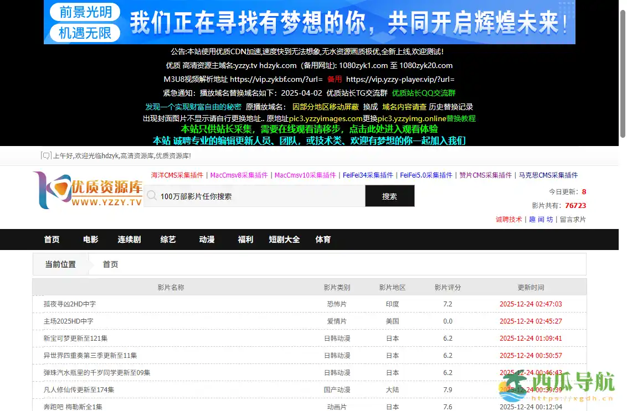Click the magnifier icon in the search bar
This screenshot has height=411, width=627.
click(152, 196)
